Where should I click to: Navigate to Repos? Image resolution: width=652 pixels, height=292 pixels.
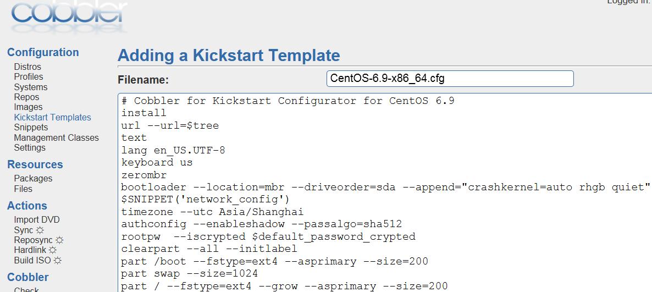pyautogui.click(x=26, y=97)
